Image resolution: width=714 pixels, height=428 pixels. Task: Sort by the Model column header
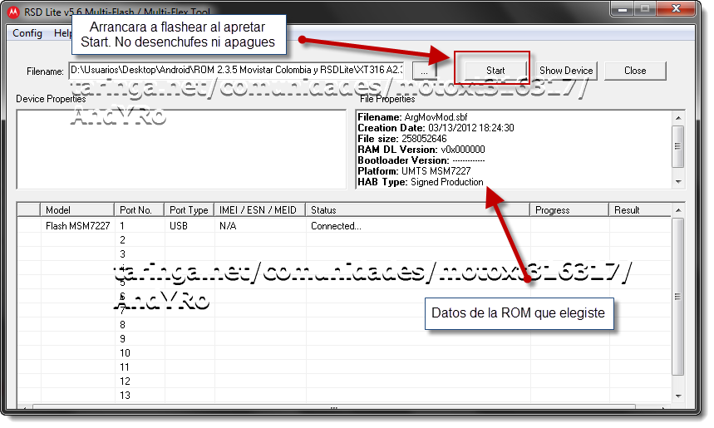(77, 210)
